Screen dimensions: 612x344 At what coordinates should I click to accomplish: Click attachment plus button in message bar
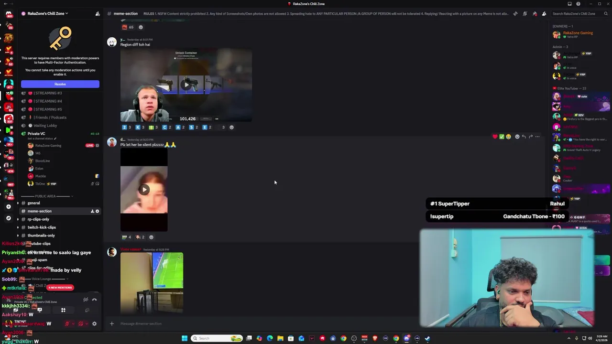point(112,324)
